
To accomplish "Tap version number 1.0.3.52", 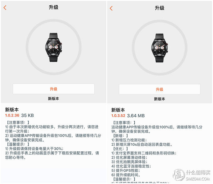I will 118,116.
